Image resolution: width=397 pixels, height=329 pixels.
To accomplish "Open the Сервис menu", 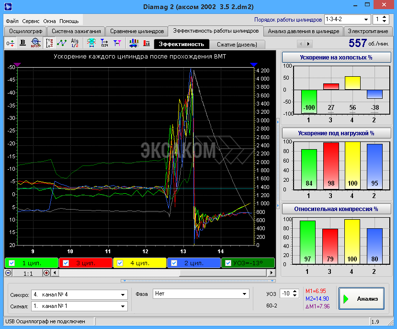I will coord(31,21).
